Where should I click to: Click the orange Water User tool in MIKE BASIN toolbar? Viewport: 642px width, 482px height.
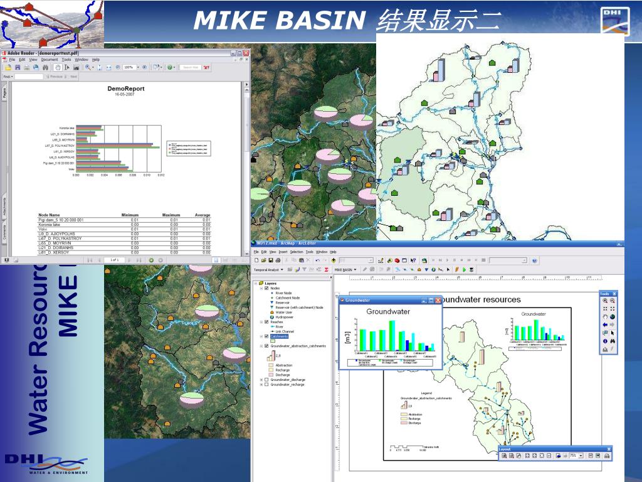419,270
